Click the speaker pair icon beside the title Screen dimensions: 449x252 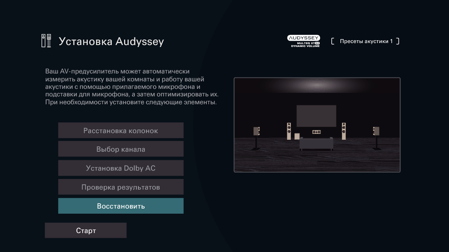click(46, 41)
